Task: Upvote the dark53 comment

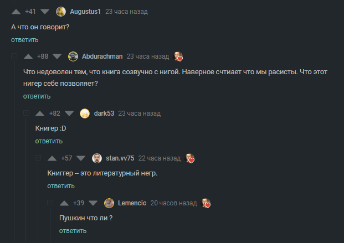Action: pos(40,113)
